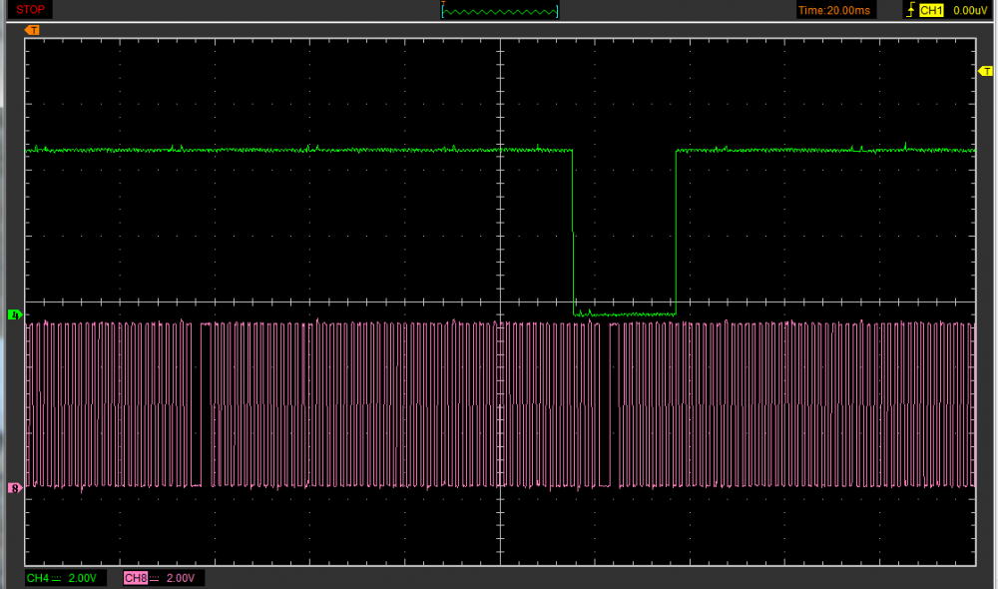
Task: Select the waveform overview thumbnail at top
Action: point(500,11)
